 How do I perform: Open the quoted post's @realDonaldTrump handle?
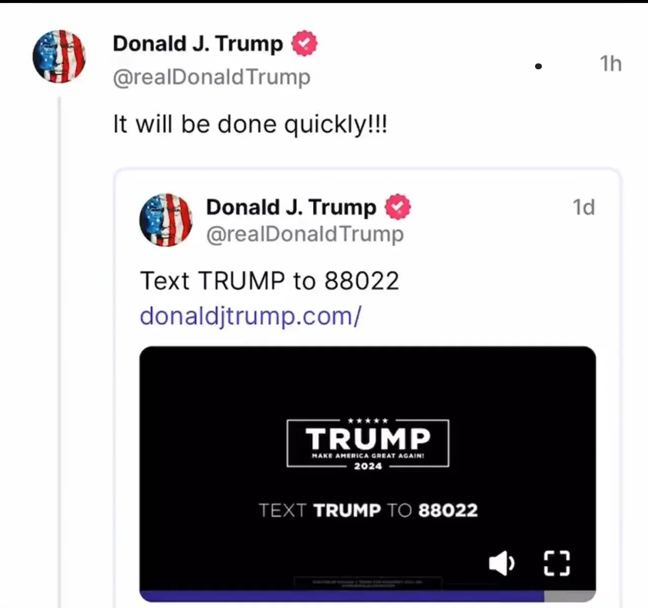pyautogui.click(x=305, y=234)
